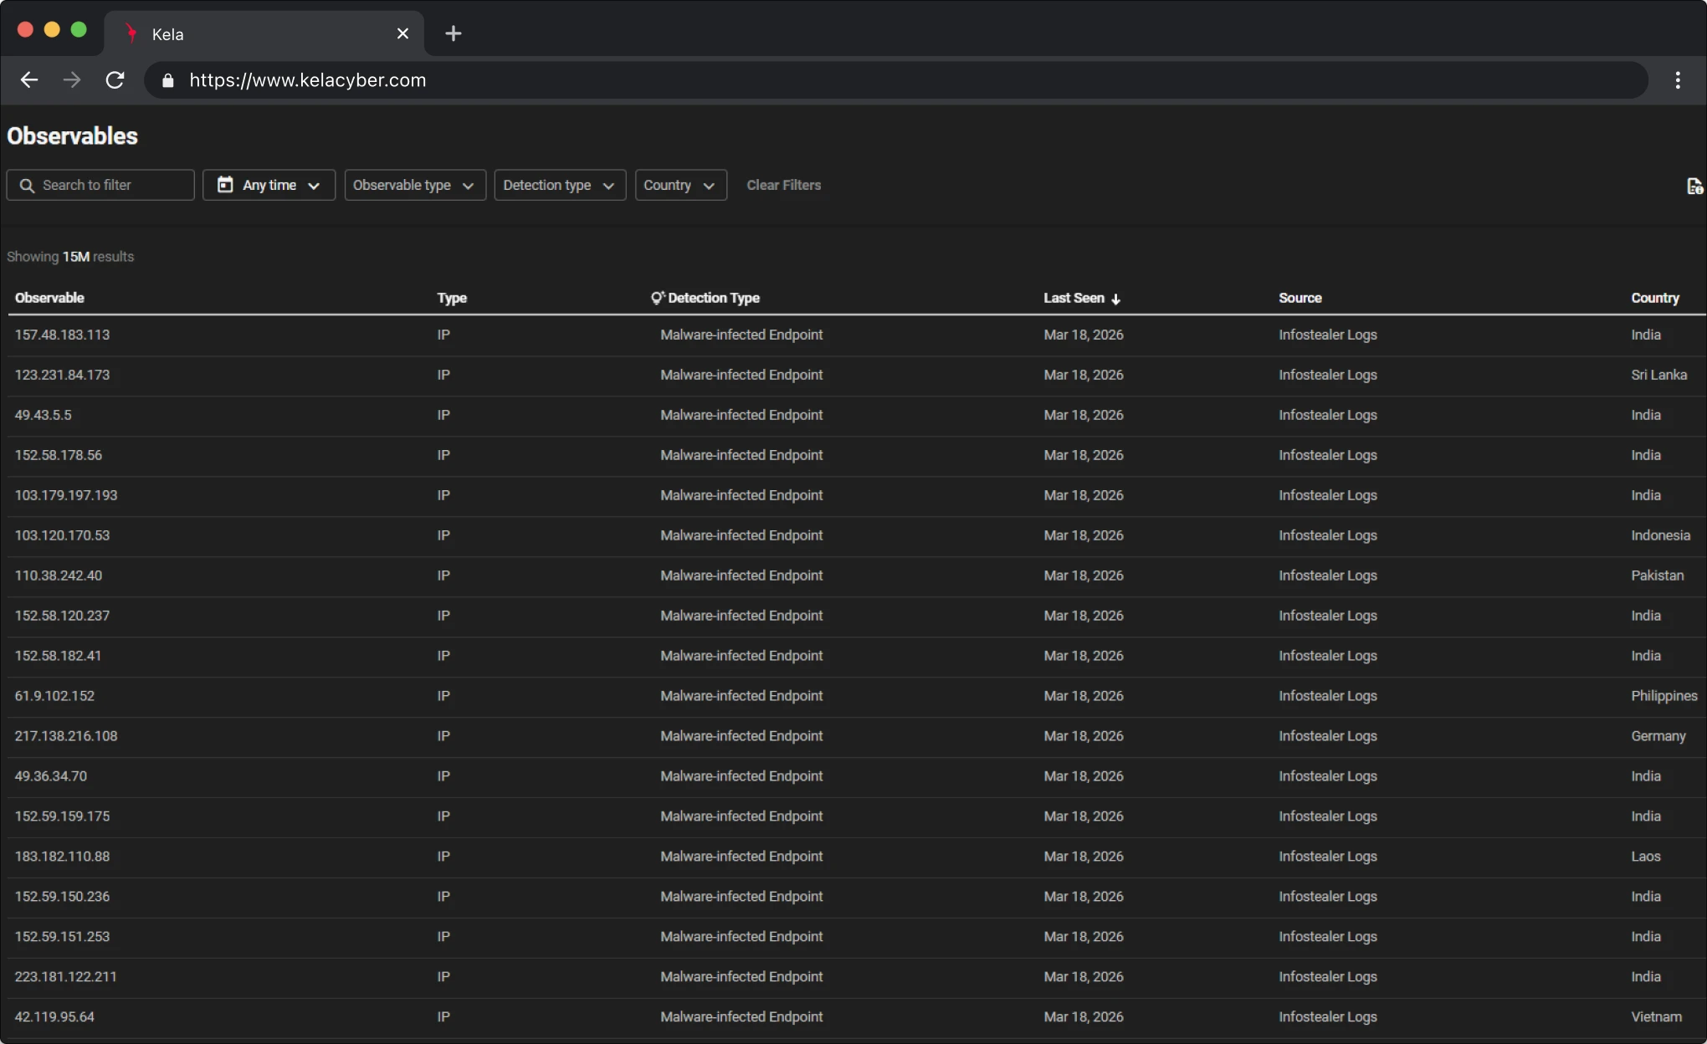
Task: Open a new browser tab
Action: (453, 33)
